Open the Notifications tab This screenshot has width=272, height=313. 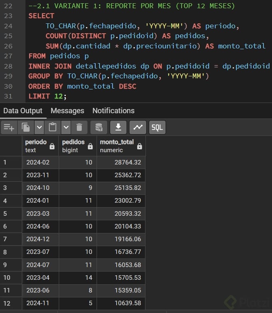click(x=113, y=111)
